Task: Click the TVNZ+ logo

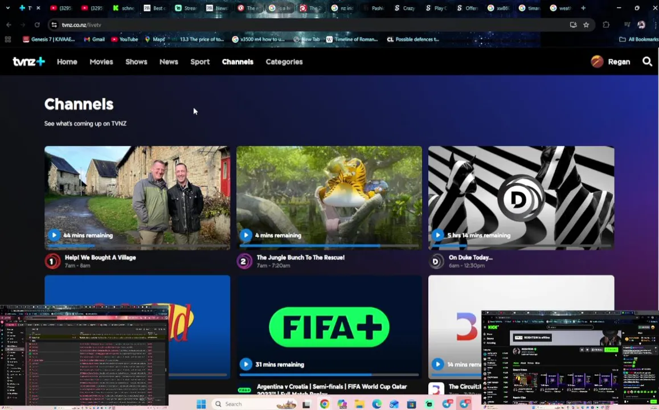Action: pyautogui.click(x=28, y=61)
